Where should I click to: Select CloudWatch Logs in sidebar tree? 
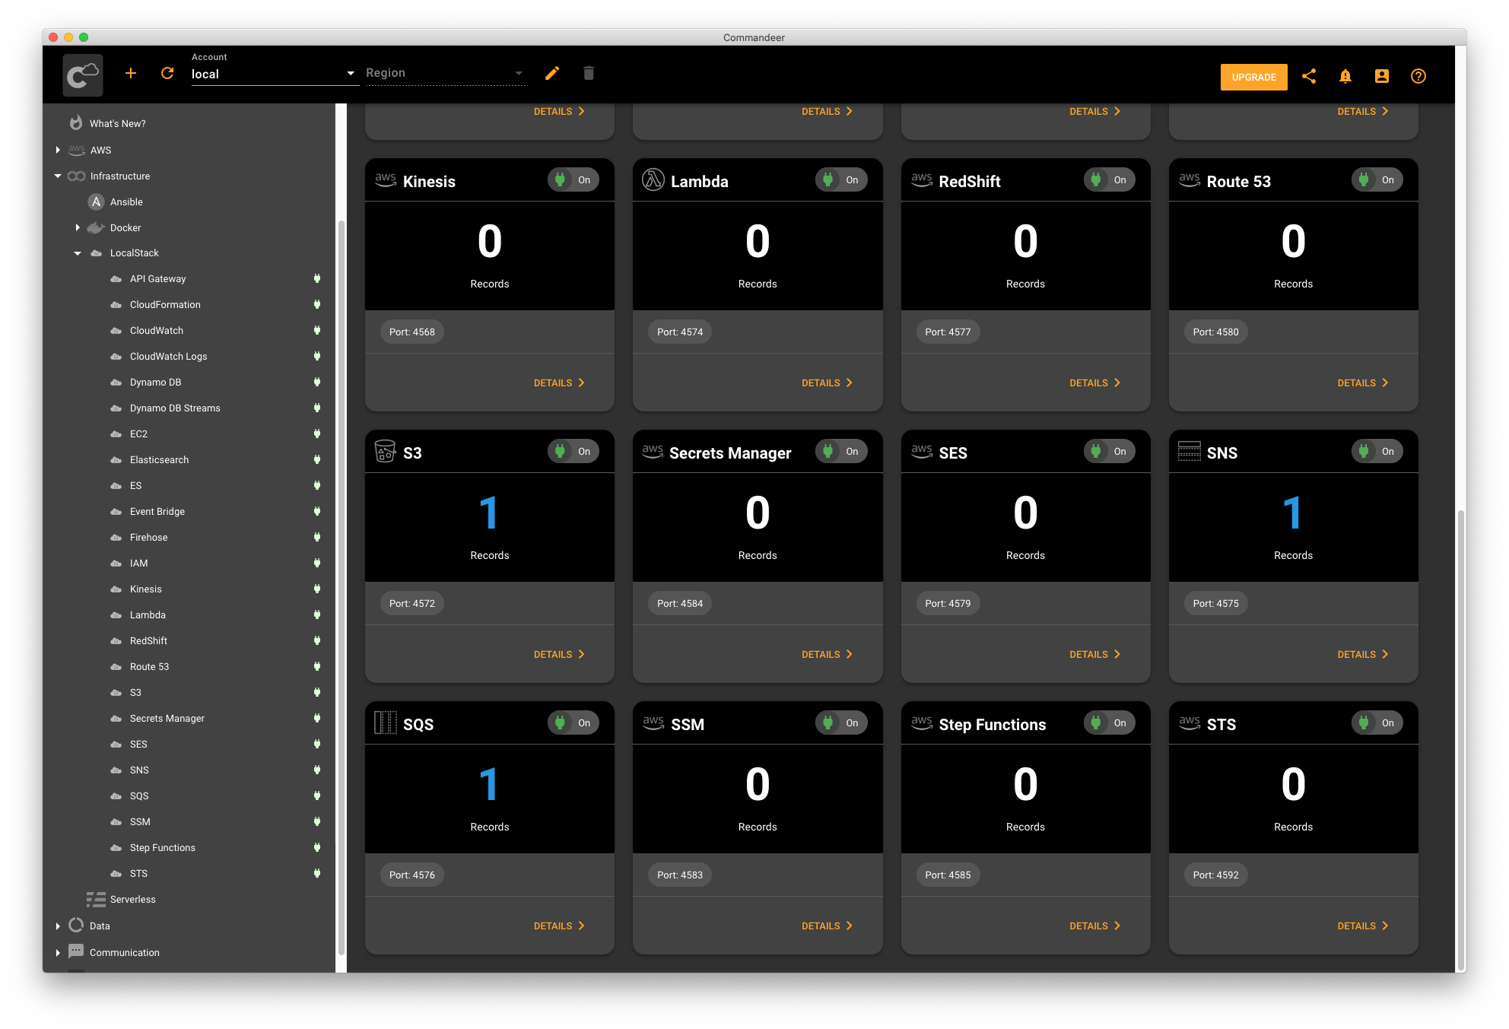tap(168, 357)
